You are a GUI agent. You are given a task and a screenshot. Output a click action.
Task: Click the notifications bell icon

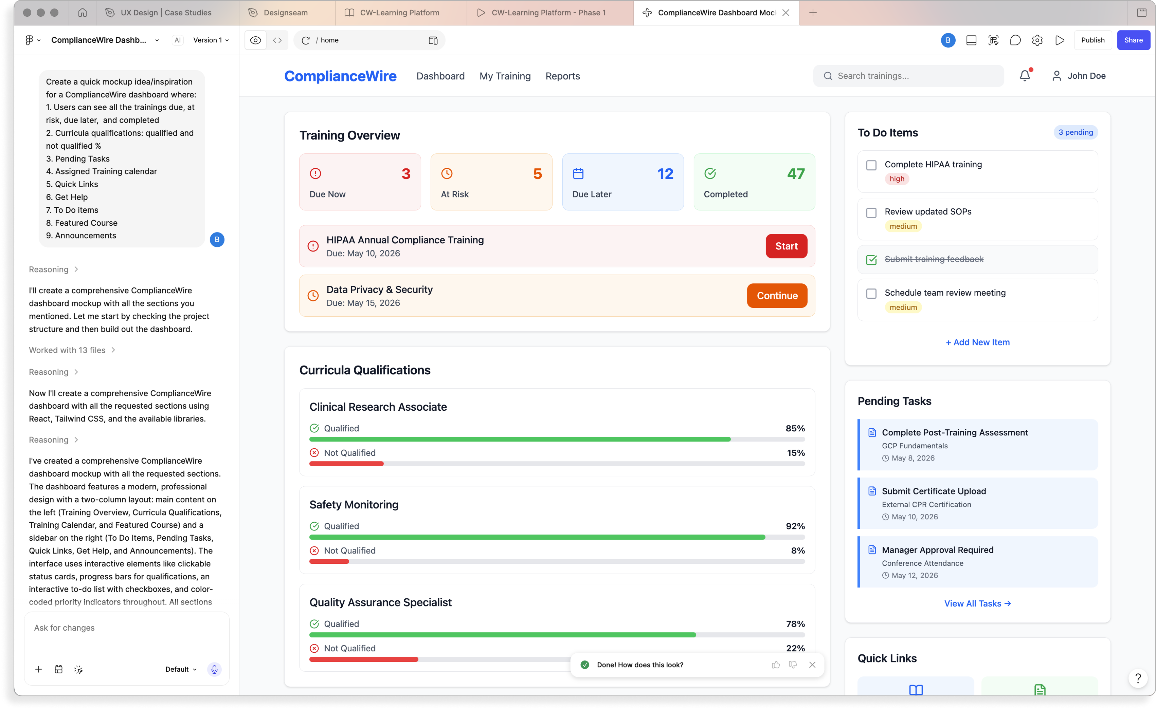tap(1025, 76)
